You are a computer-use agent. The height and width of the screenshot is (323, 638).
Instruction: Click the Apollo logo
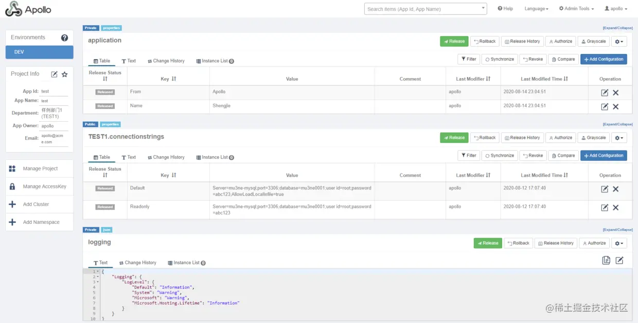(x=28, y=9)
